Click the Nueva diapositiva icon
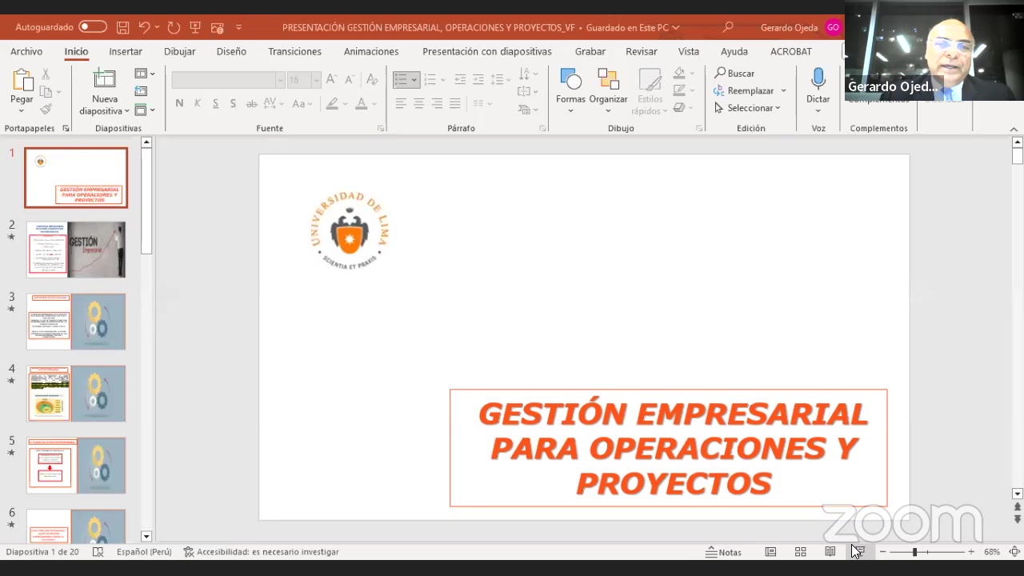Viewport: 1024px width, 576px height. (104, 80)
